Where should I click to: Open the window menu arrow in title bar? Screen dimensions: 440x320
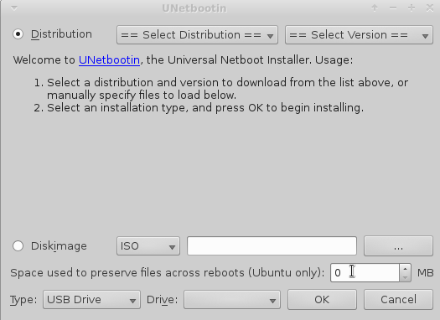[x=14, y=8]
